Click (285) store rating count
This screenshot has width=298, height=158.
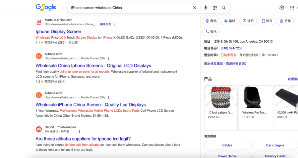pos(62,43)
